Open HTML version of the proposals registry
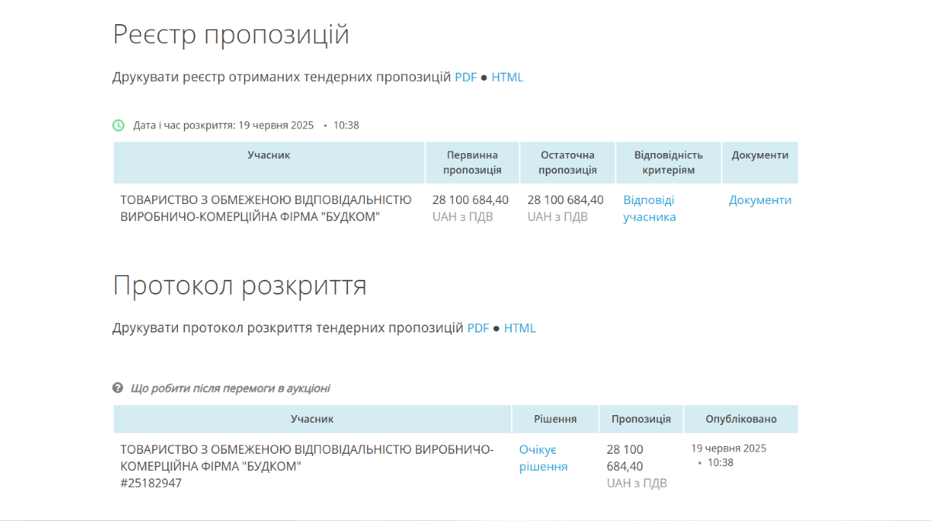Image resolution: width=931 pixels, height=521 pixels. [507, 77]
